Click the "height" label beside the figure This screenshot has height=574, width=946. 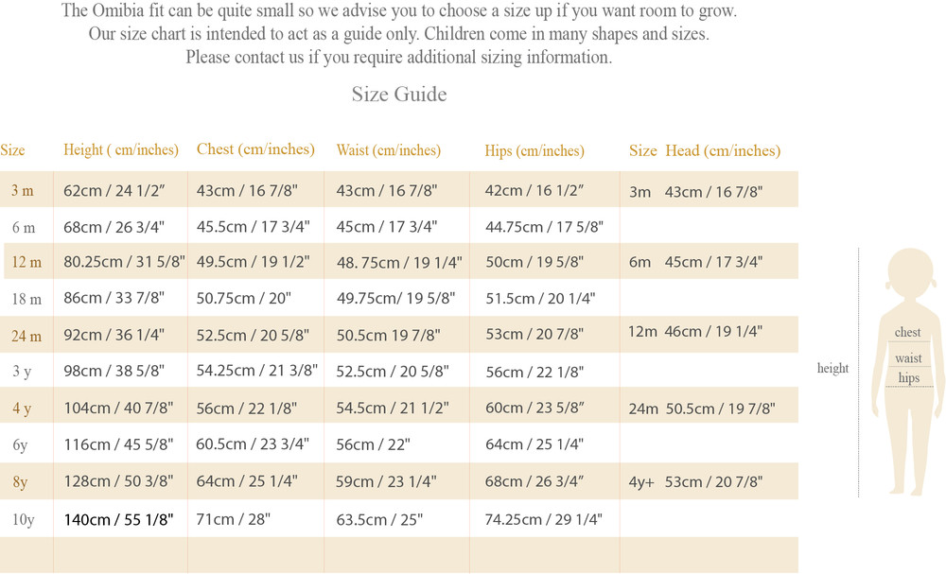tap(832, 368)
